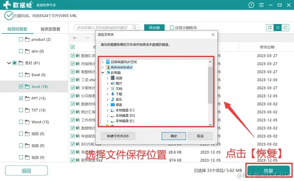Select Excel (0) folder in sidebar
Image resolution: width=294 pixels, height=181 pixels.
pyautogui.click(x=38, y=75)
